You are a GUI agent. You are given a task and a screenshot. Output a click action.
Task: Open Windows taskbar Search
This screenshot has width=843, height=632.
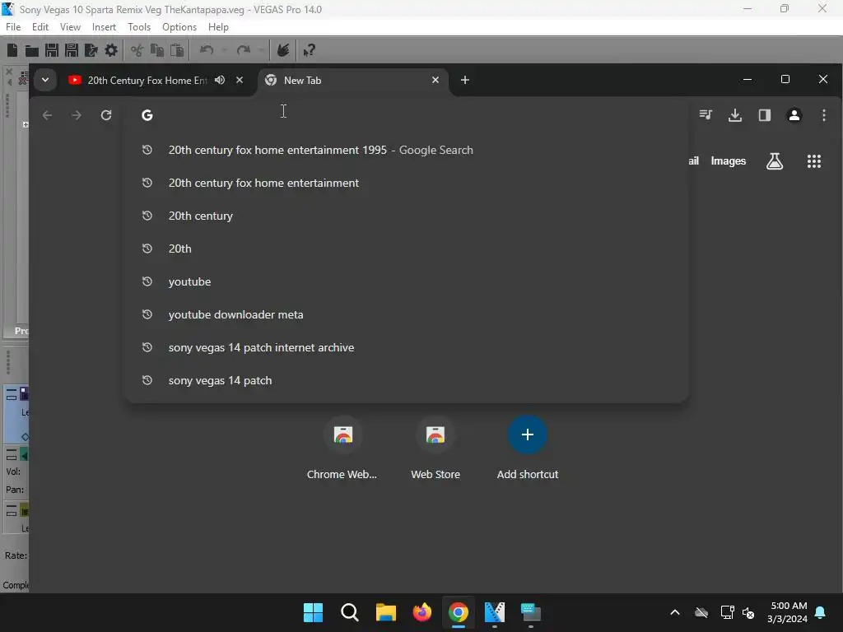349,612
